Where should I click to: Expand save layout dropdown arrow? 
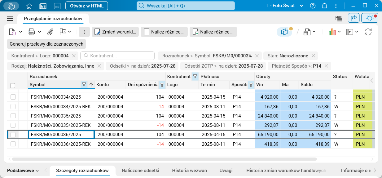point(314,32)
